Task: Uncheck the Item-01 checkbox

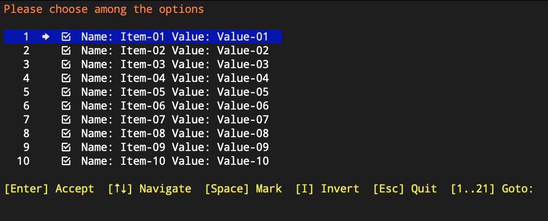Action: coord(66,36)
